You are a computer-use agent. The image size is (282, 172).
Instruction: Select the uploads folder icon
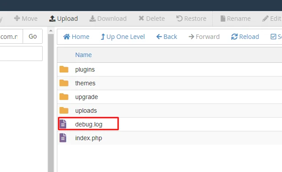[64, 111]
